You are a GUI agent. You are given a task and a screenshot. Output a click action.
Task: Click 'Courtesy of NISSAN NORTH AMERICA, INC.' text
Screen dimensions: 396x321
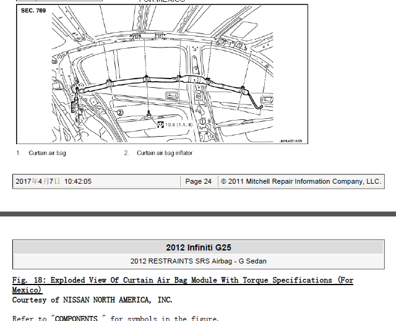click(x=92, y=300)
